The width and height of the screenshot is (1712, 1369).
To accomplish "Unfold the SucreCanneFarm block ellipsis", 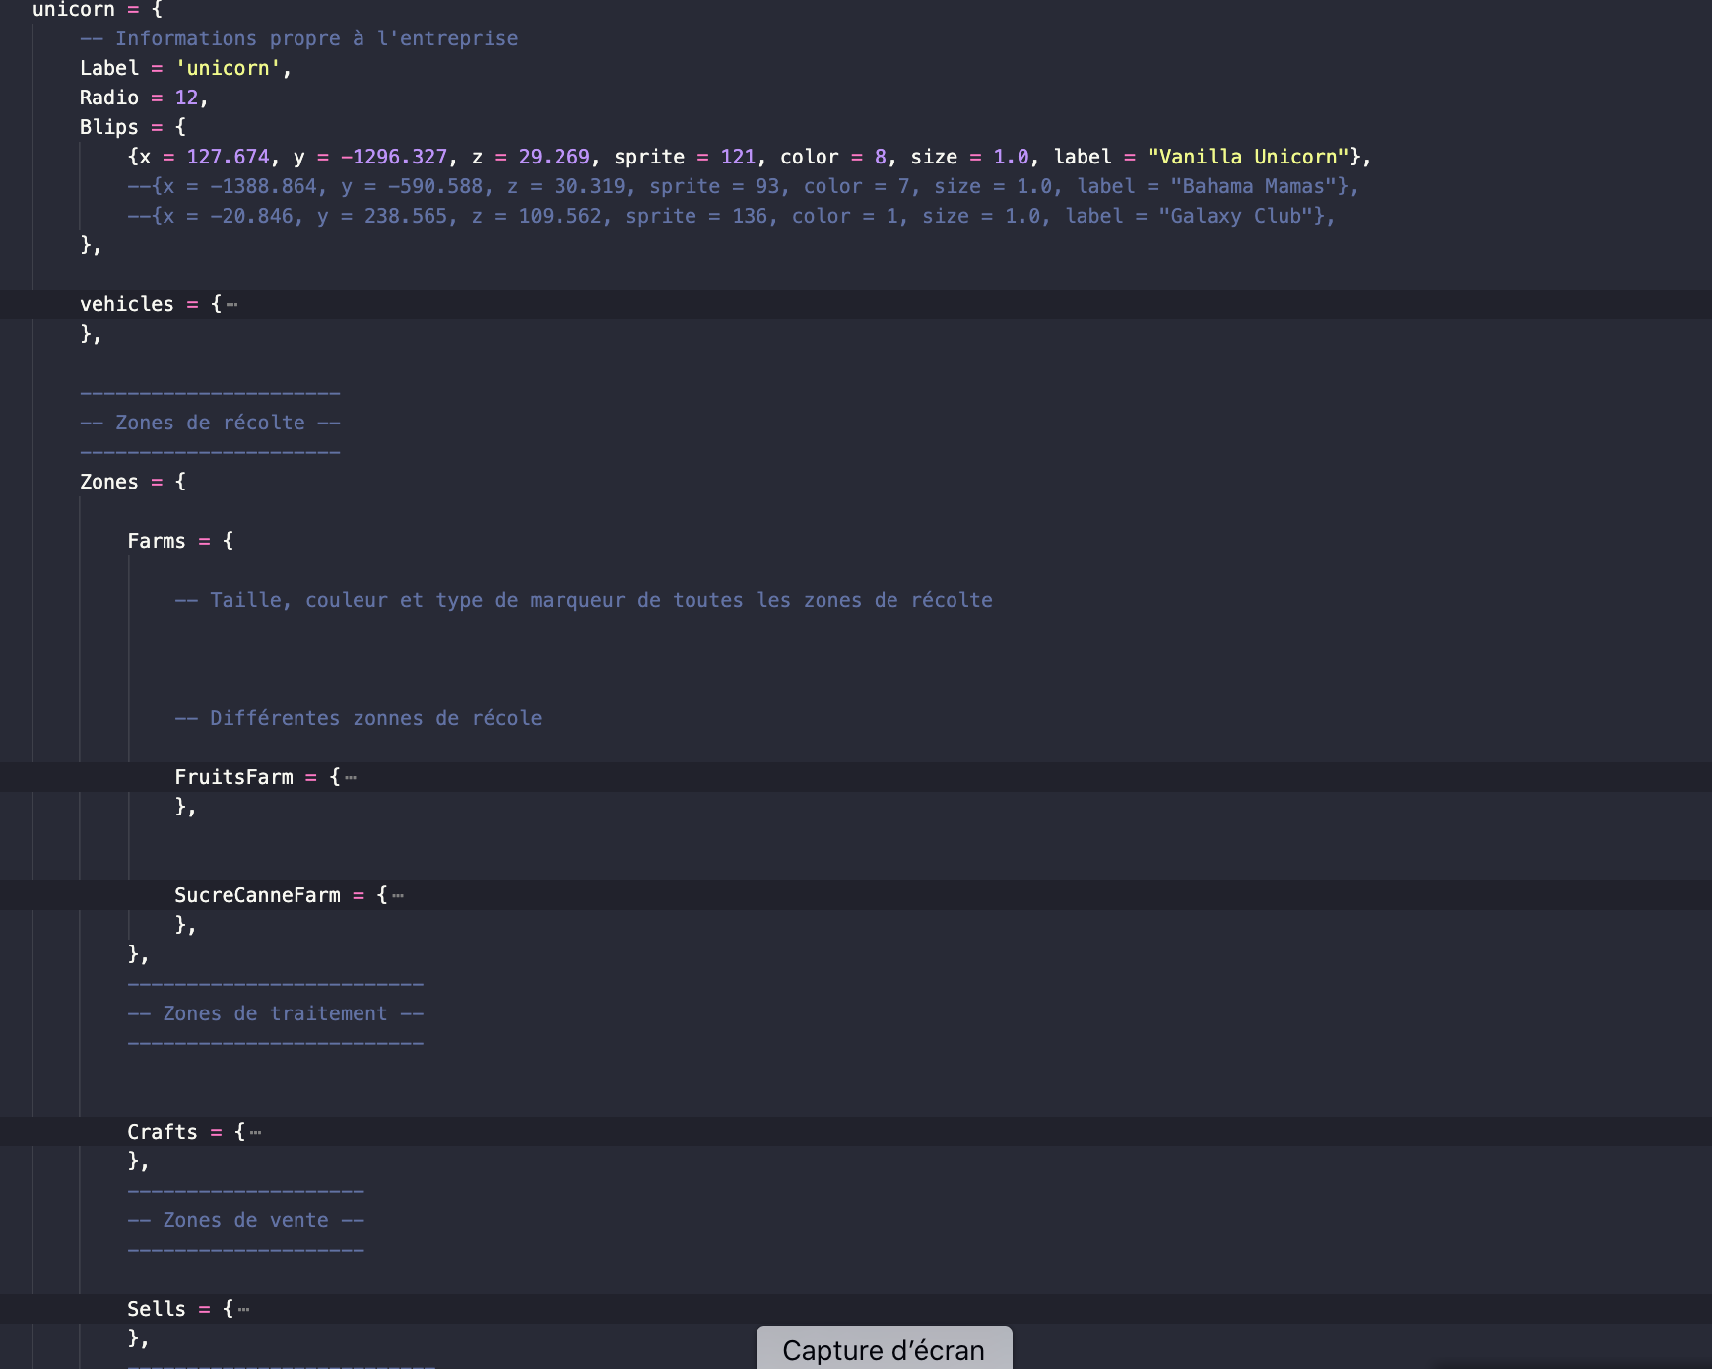I will tap(398, 896).
